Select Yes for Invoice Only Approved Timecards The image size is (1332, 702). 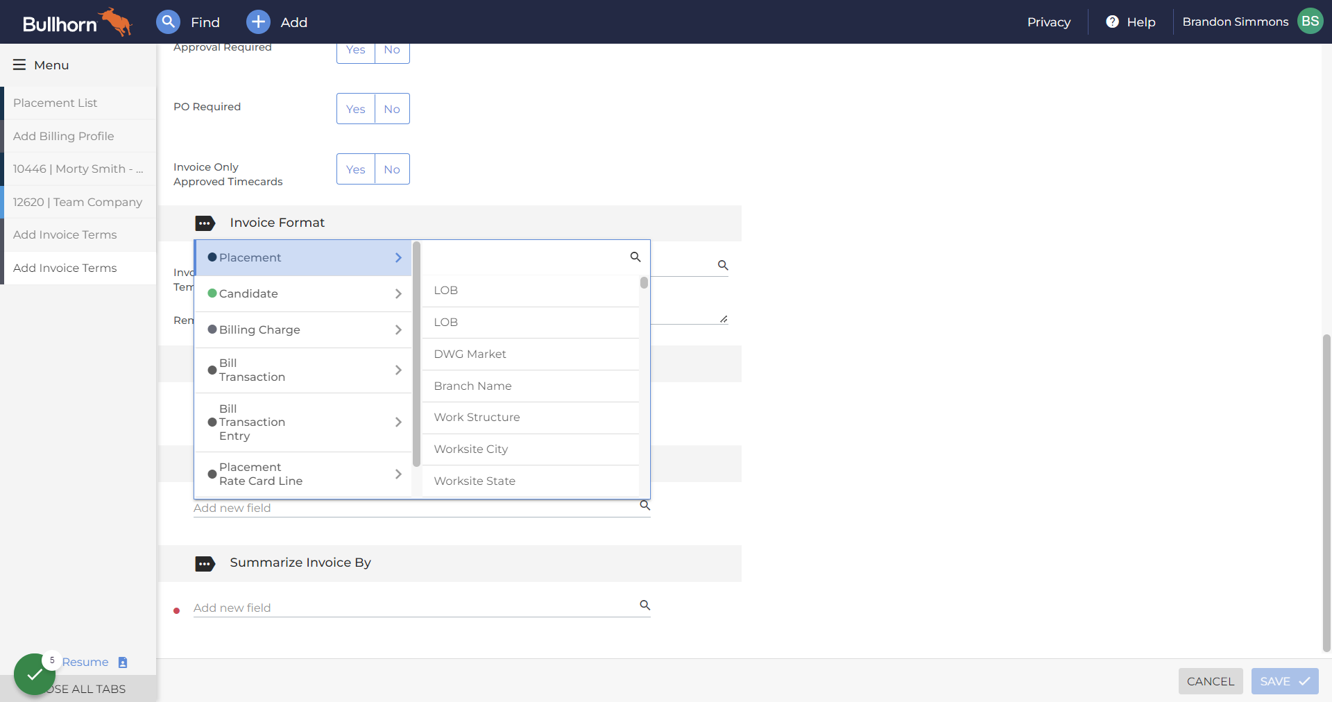355,169
